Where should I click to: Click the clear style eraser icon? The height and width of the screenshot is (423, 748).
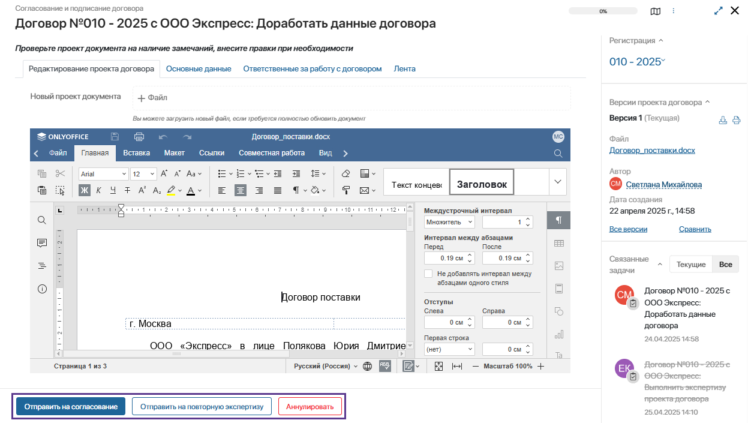coord(346,173)
